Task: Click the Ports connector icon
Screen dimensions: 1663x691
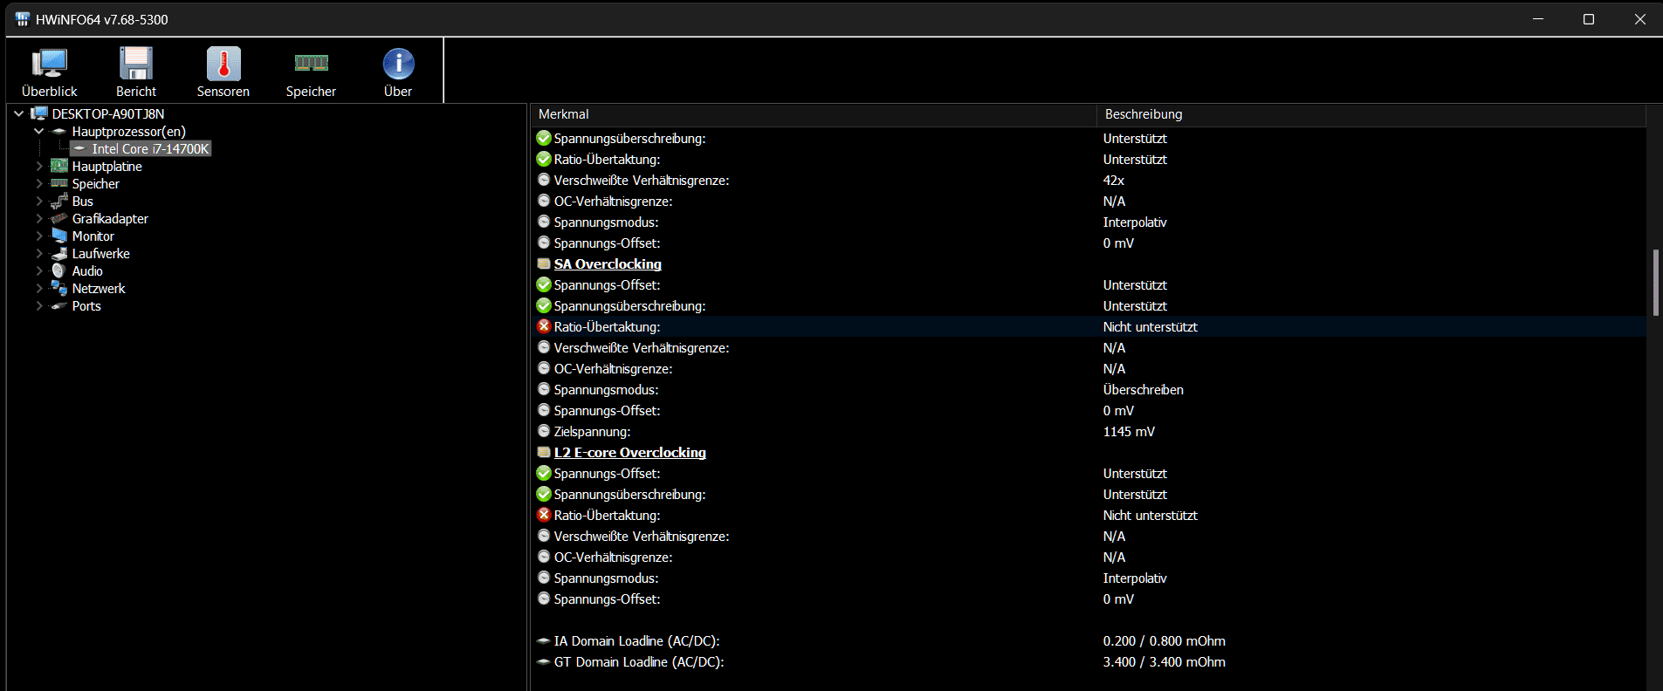Action: click(x=59, y=305)
